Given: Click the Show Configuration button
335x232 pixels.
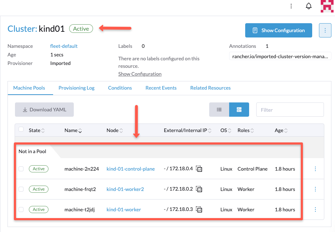Looking at the screenshot, I should [278, 30].
